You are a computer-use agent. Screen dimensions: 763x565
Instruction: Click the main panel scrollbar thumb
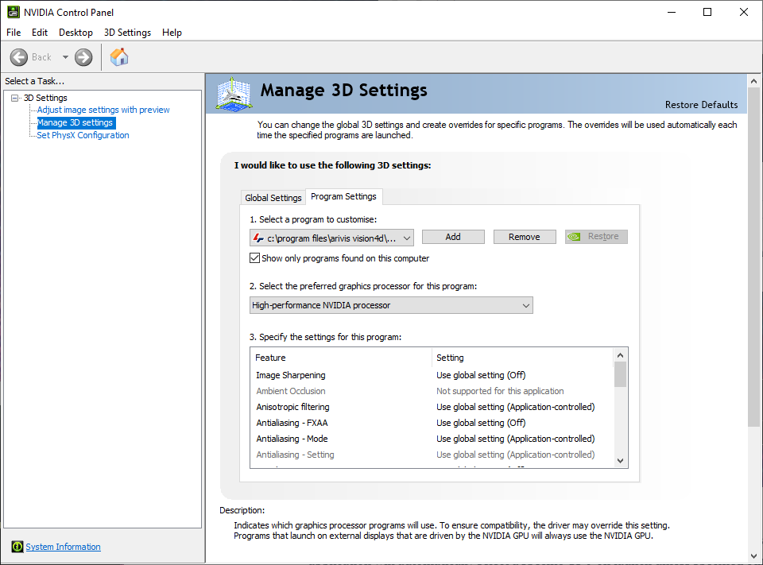(x=753, y=257)
